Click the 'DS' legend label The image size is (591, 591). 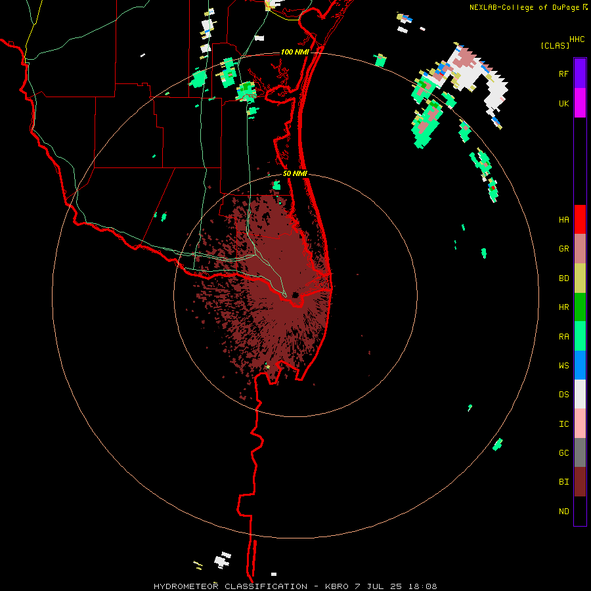(563, 395)
